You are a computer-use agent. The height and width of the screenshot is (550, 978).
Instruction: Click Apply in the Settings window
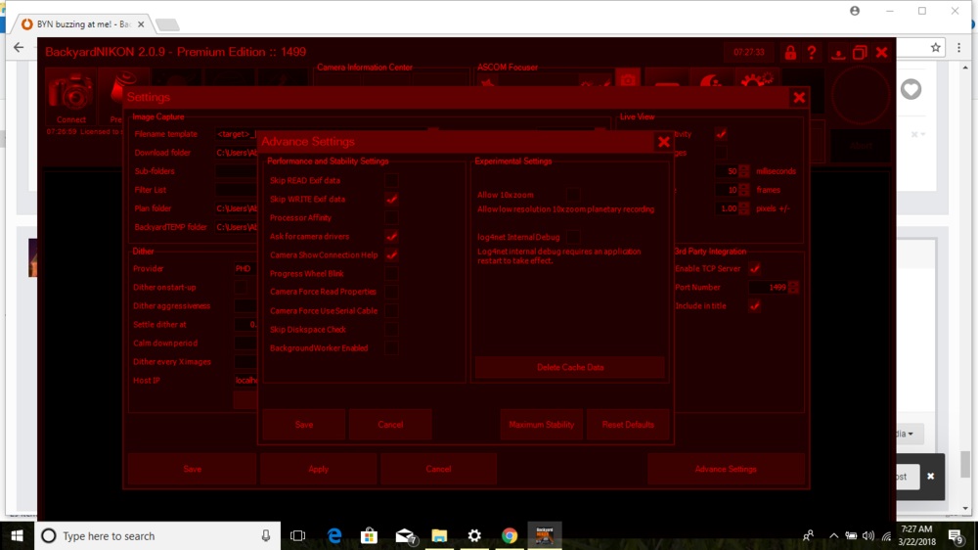click(x=318, y=469)
